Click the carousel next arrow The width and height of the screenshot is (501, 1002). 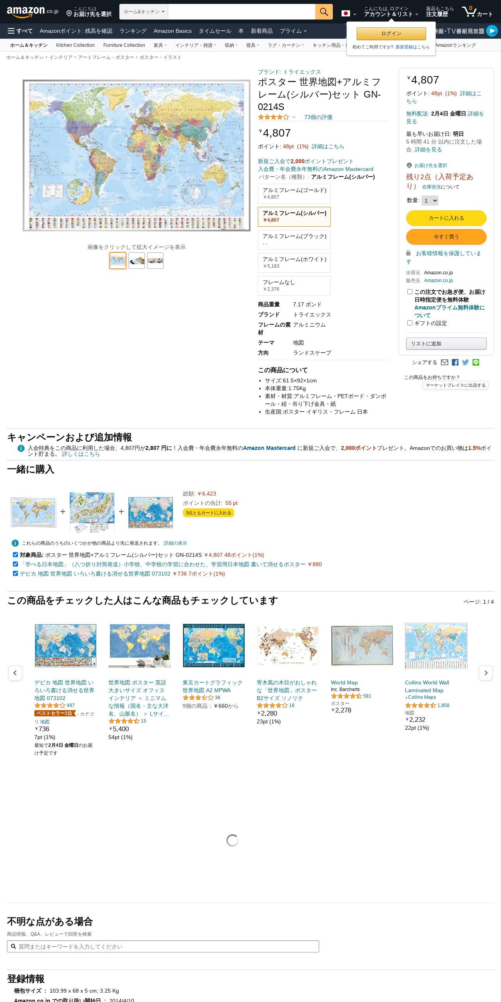click(486, 673)
